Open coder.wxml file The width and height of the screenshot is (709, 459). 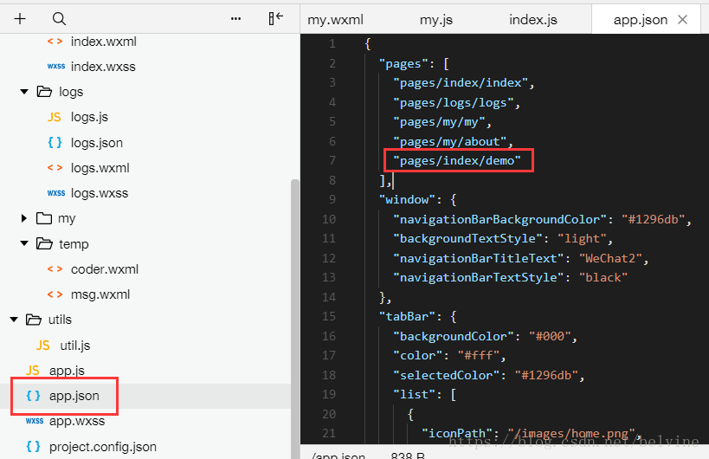105,269
